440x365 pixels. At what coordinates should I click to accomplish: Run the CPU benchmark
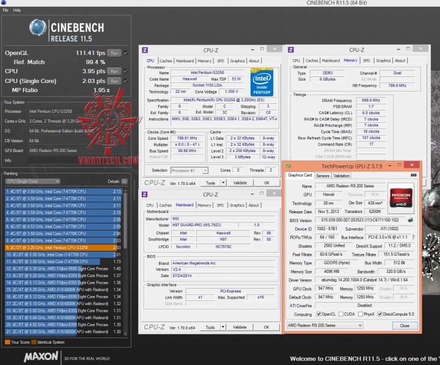[114, 71]
